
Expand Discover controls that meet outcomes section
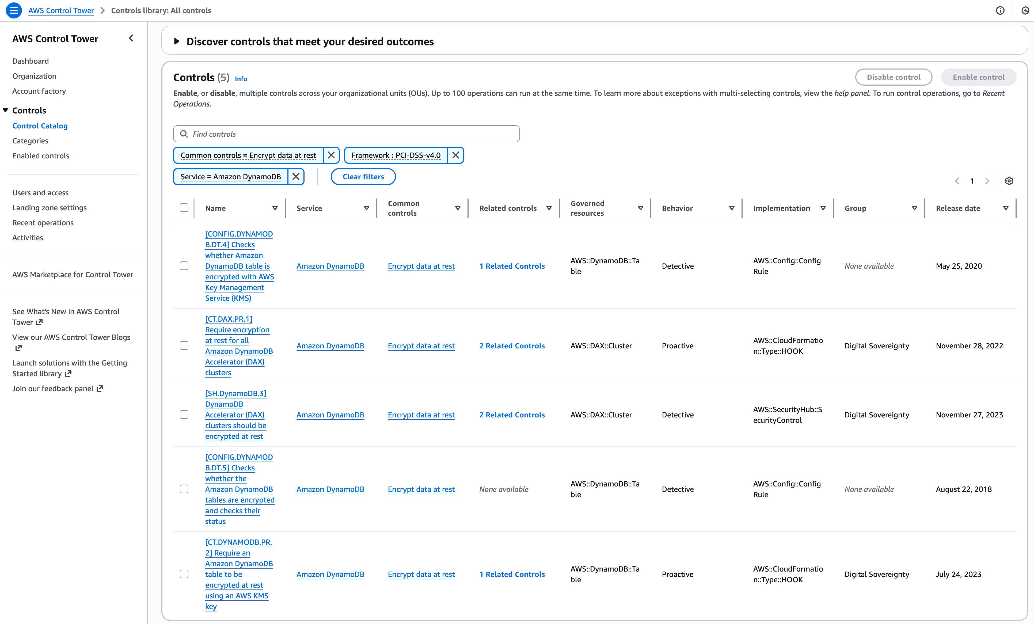point(177,41)
